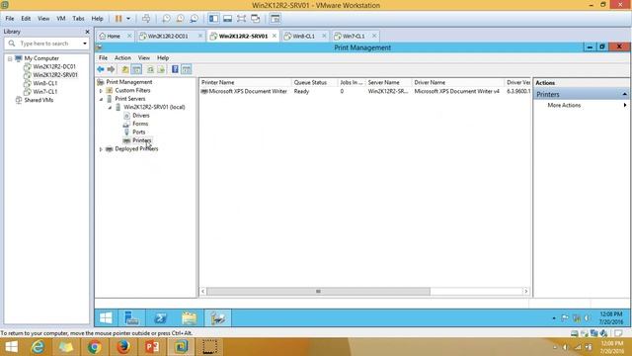Collapse the Print Servers node
The image size is (632, 356).
point(101,99)
